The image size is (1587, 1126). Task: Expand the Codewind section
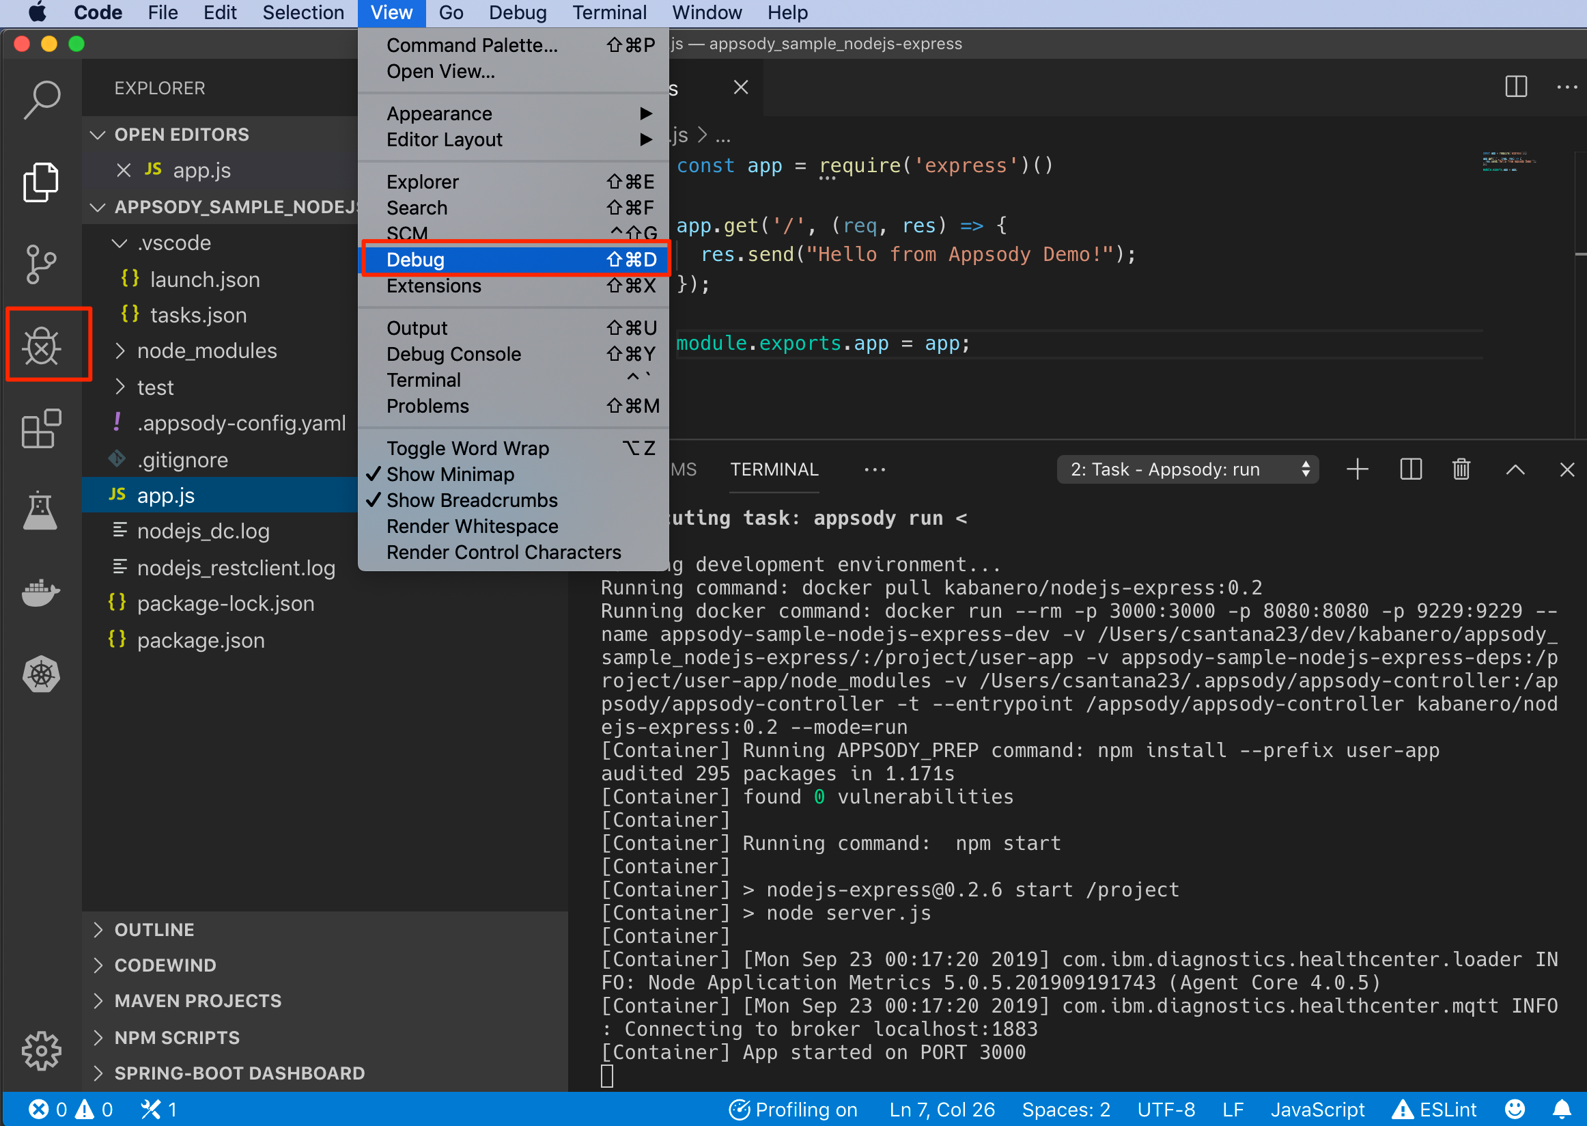(98, 965)
